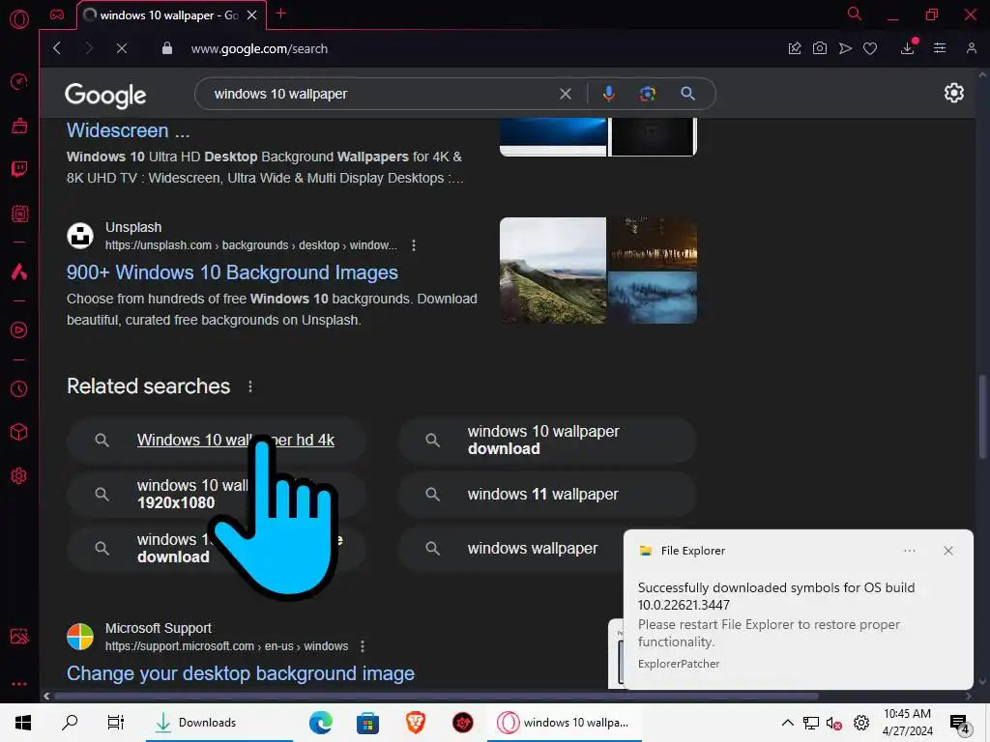The height and width of the screenshot is (742, 990).
Task: Open the Opera main menu logo
Action: 19,19
